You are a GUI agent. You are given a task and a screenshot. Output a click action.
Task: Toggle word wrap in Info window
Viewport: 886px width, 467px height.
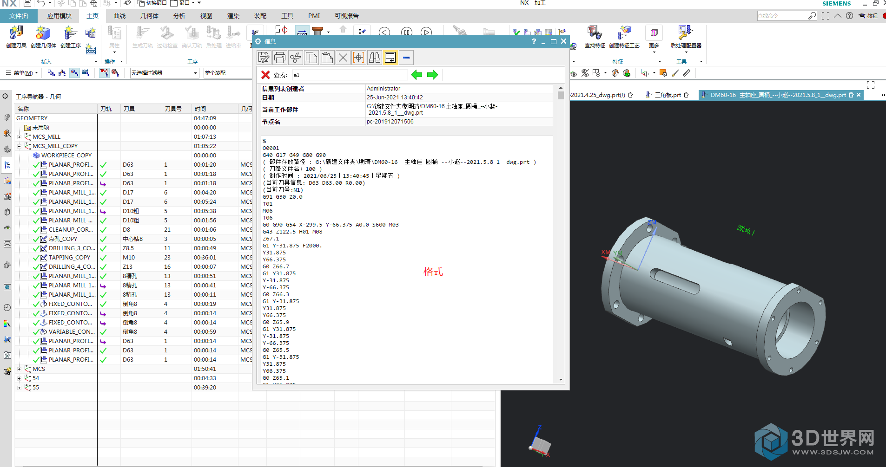point(390,58)
